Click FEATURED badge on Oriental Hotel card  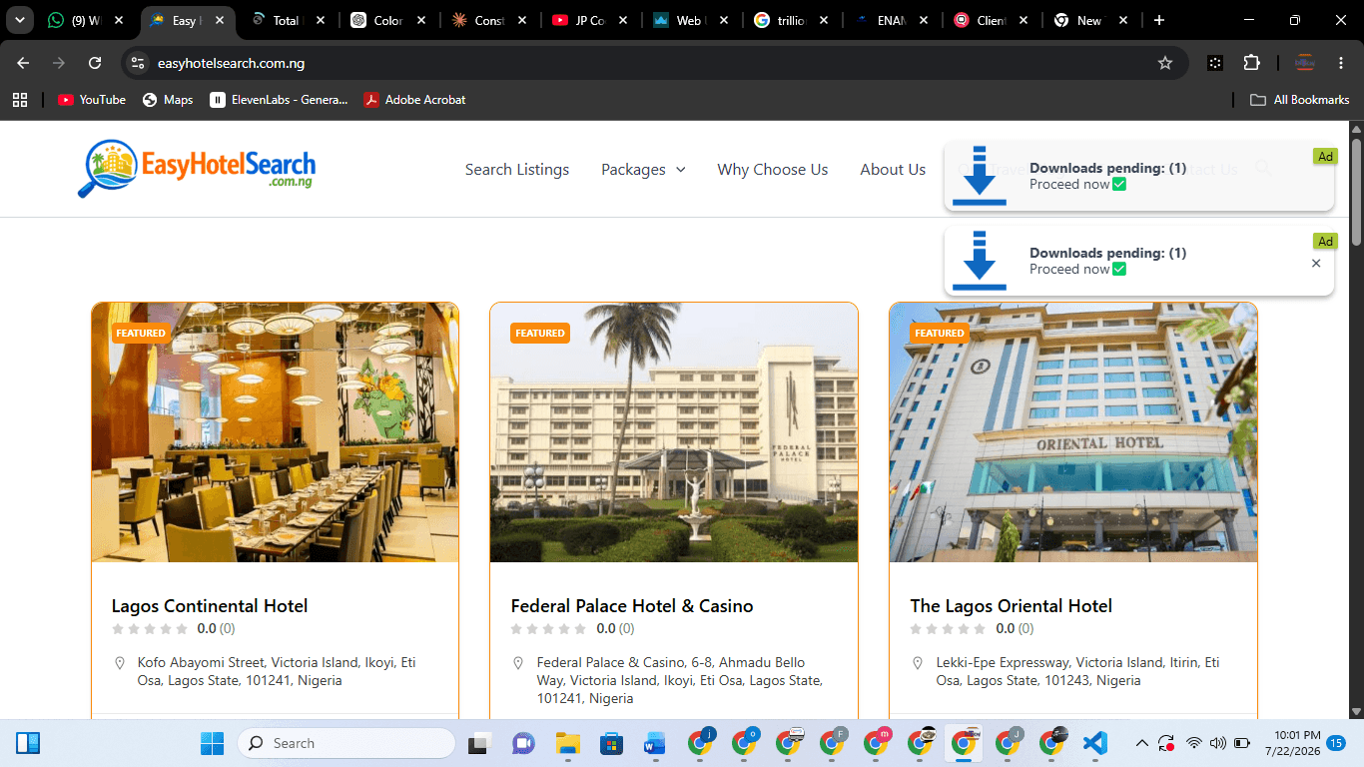pos(940,334)
